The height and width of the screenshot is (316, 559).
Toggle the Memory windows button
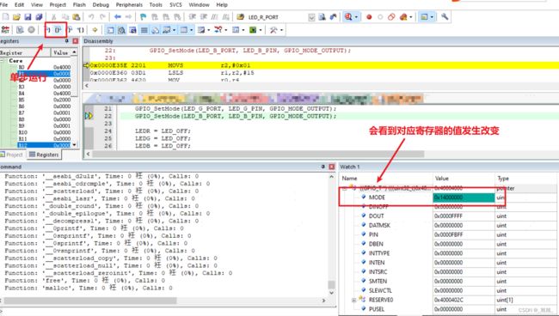click(183, 30)
